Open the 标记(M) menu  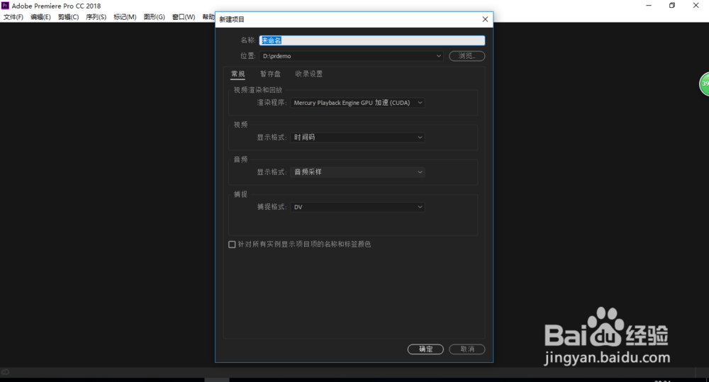tap(125, 17)
